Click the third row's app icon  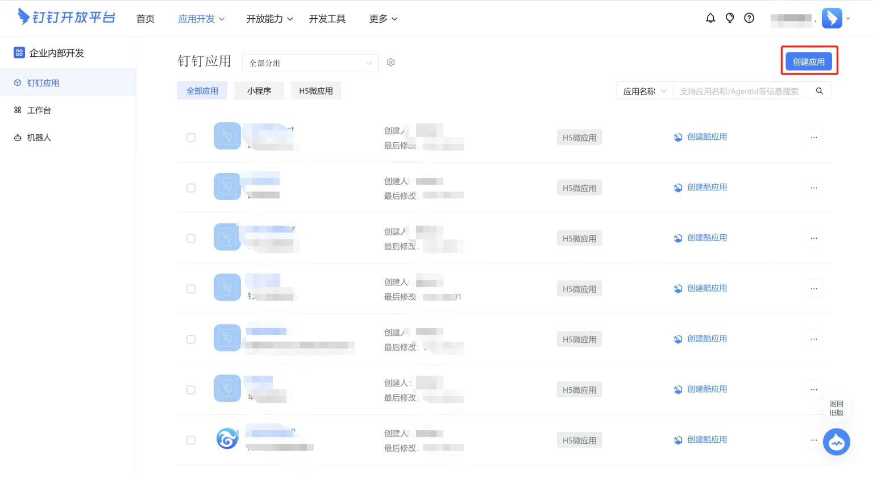[x=227, y=237]
